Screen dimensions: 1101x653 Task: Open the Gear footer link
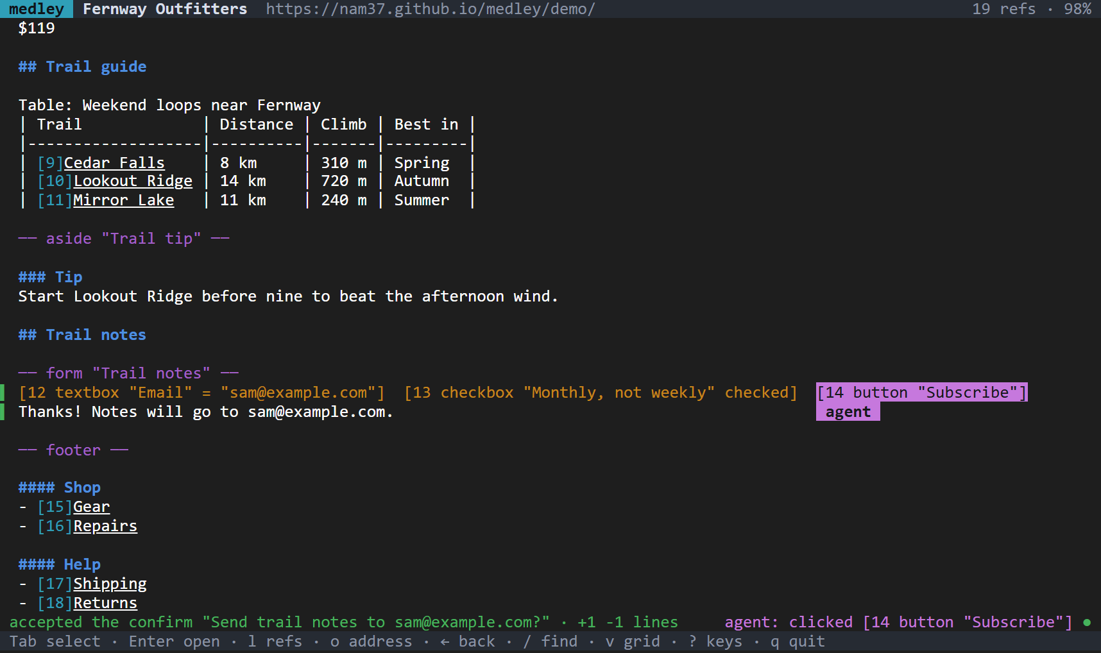coord(92,507)
